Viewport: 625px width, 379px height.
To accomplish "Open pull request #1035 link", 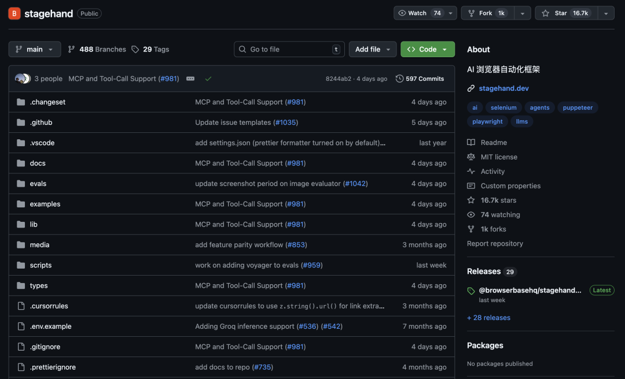I will pos(285,122).
